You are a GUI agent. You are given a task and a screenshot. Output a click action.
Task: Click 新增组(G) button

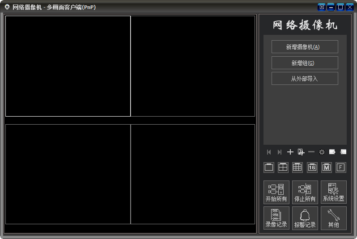pos(305,63)
